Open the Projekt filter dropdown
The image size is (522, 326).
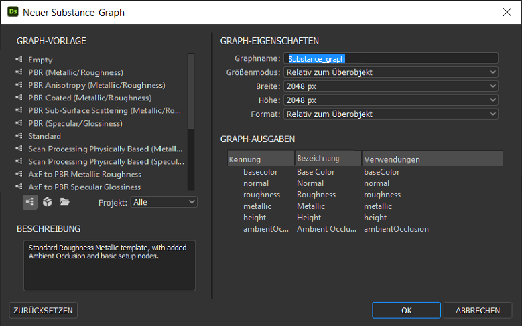point(164,201)
